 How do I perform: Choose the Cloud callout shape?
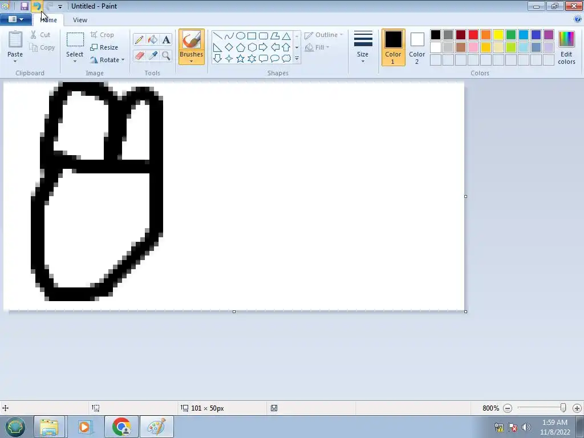tap(286, 59)
